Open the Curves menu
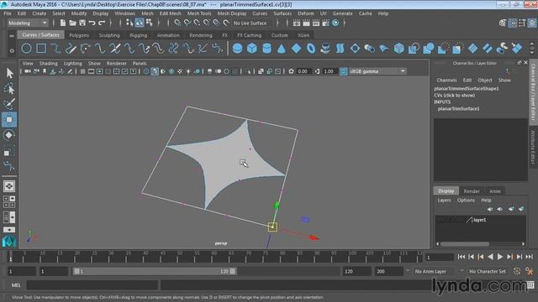 coord(260,13)
